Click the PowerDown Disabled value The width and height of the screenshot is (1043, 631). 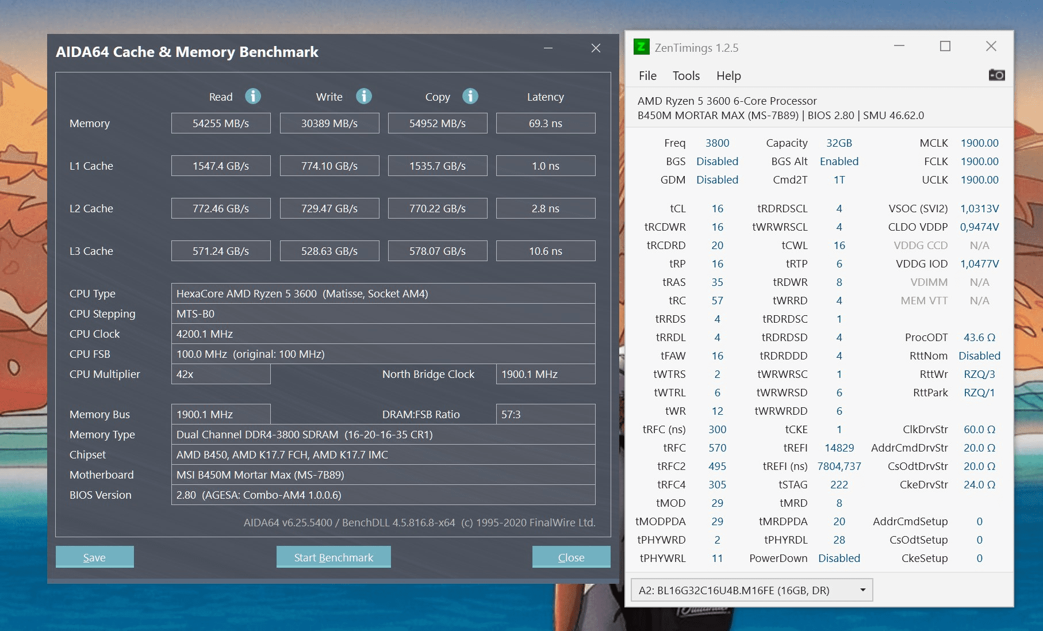coord(839,558)
